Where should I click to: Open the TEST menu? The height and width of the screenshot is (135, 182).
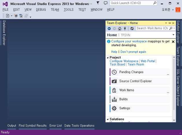tap(82, 10)
